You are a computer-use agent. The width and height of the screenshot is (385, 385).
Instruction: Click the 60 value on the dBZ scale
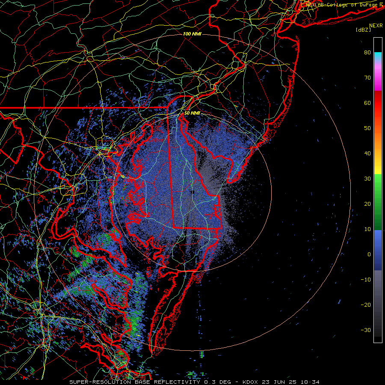[x=367, y=103]
